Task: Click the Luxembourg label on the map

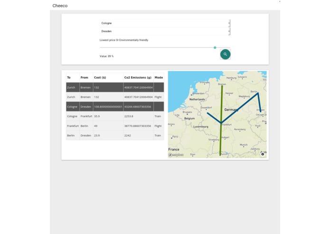Action: pos(201,126)
